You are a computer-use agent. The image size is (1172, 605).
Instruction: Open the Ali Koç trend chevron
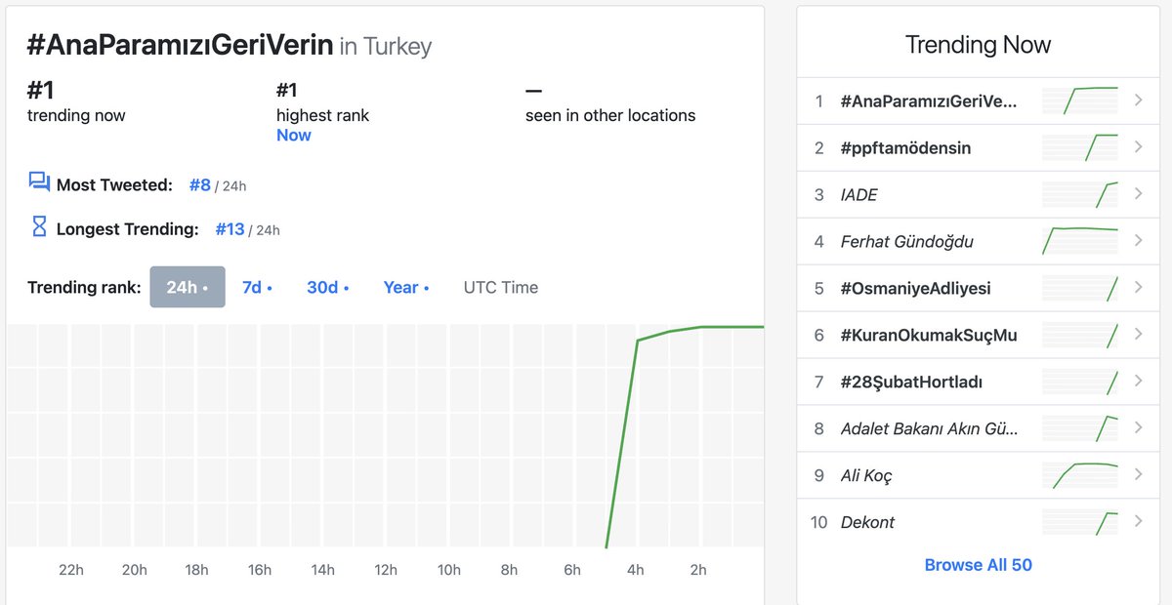pyautogui.click(x=1138, y=475)
